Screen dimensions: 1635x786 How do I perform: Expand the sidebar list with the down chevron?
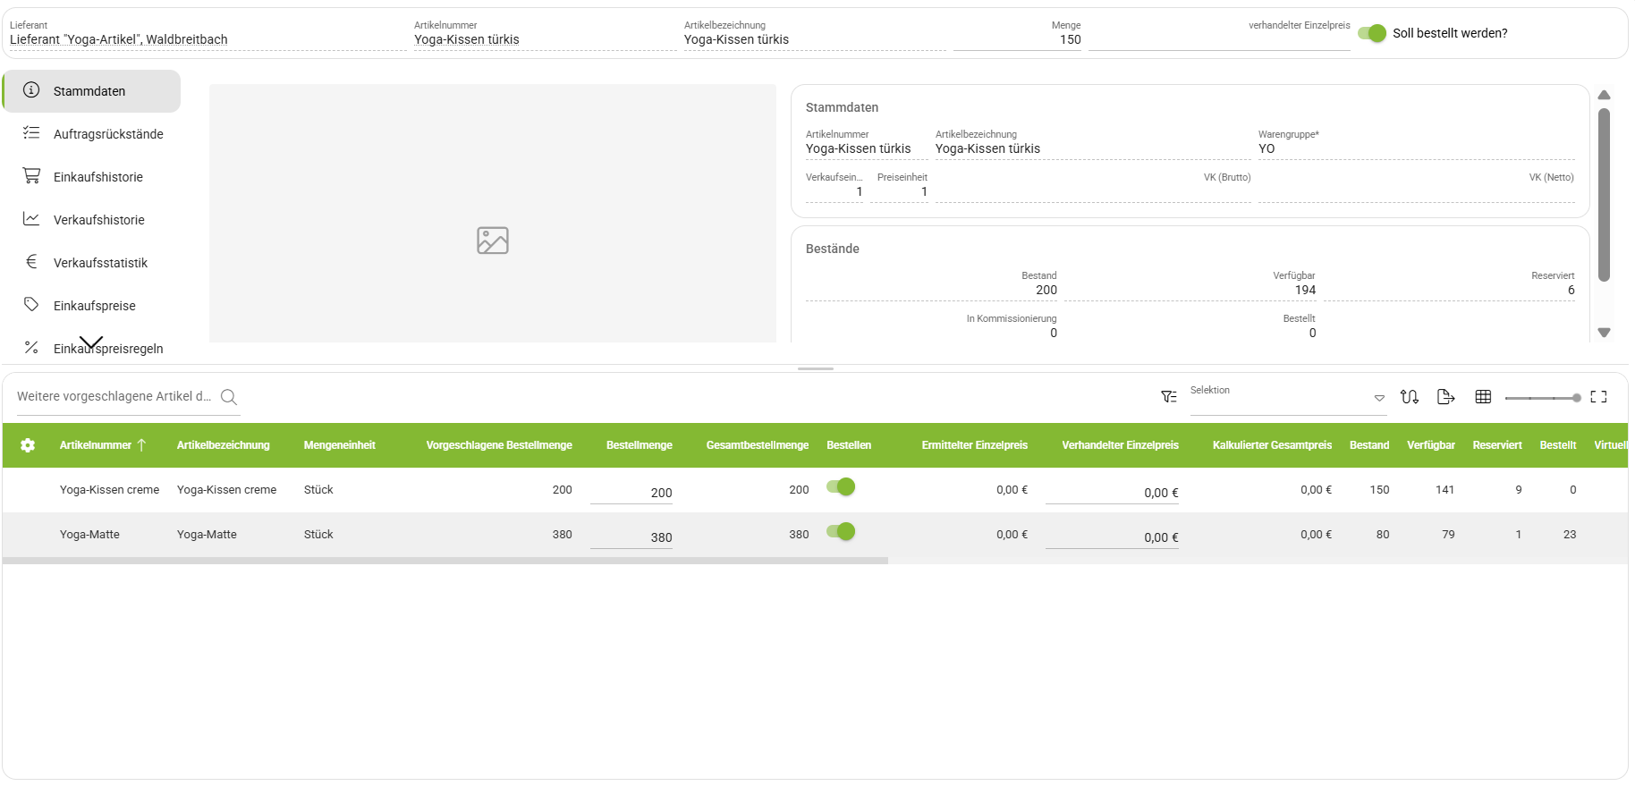(91, 342)
